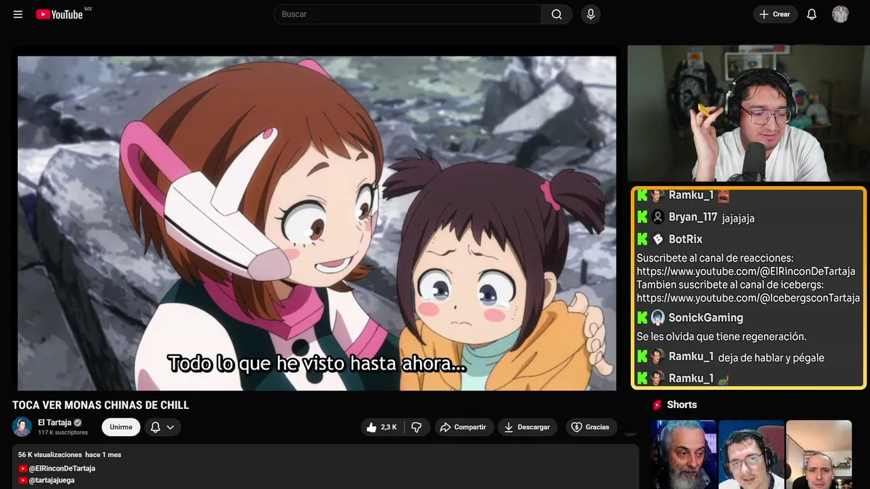The height and width of the screenshot is (489, 870).
Task: Start voice search with the microphone
Action: pyautogui.click(x=590, y=14)
